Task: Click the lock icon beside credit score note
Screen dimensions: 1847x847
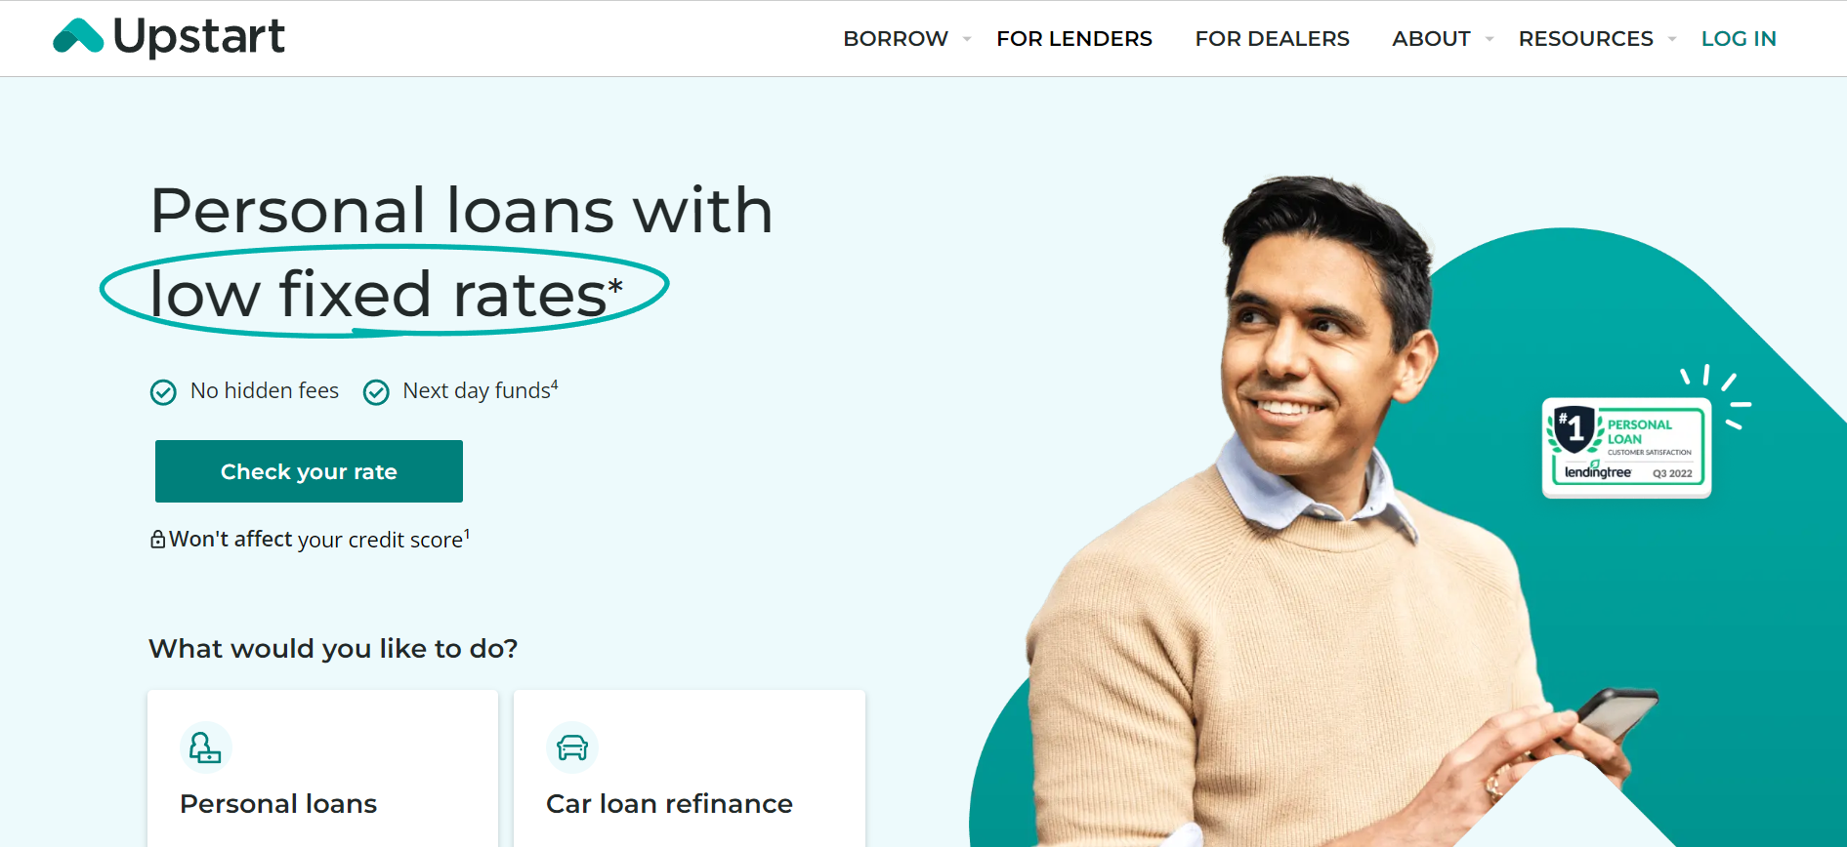Action: [x=157, y=539]
